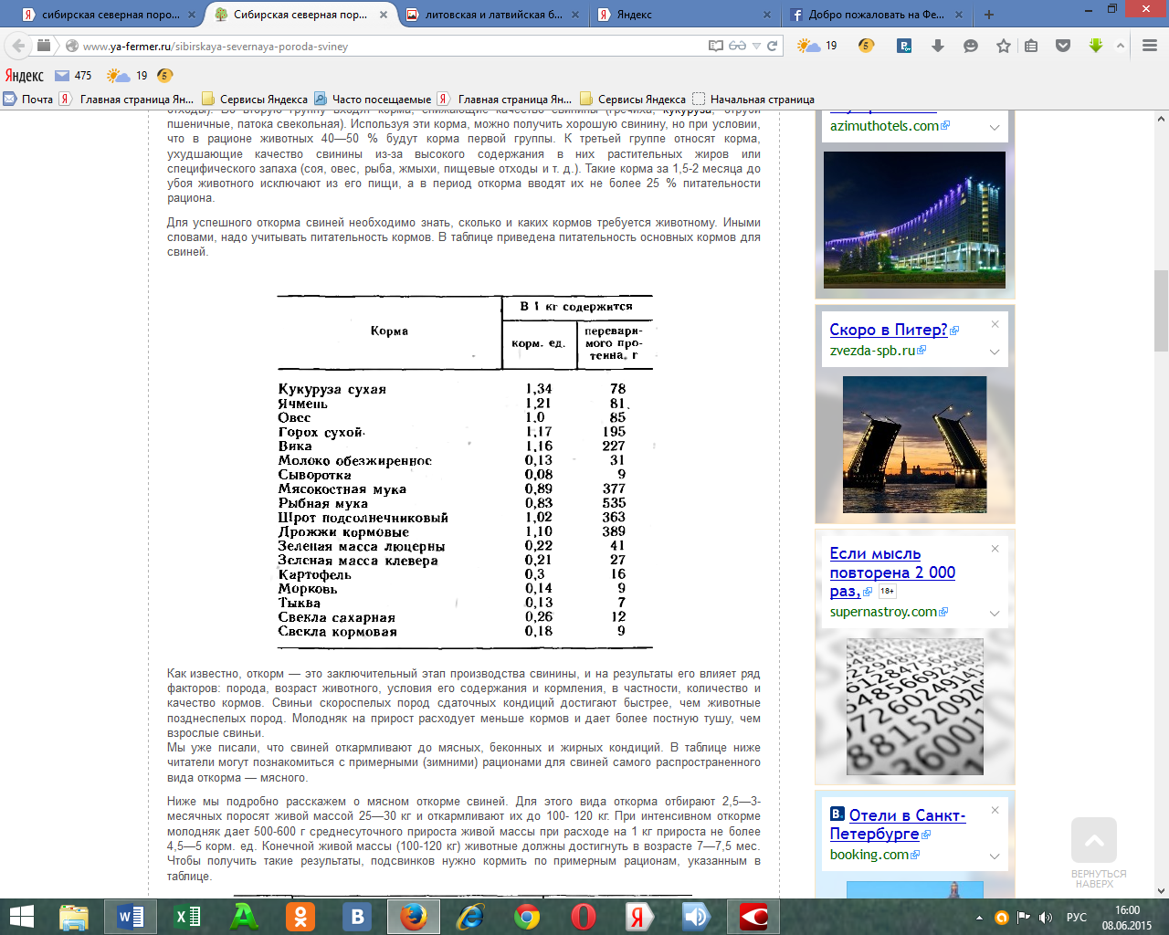This screenshot has width=1169, height=935.
Task: Open Internet Explorer from the taskbar
Action: tap(470, 916)
